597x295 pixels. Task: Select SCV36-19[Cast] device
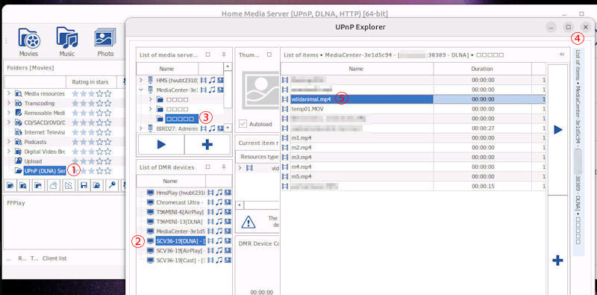[x=180, y=260]
